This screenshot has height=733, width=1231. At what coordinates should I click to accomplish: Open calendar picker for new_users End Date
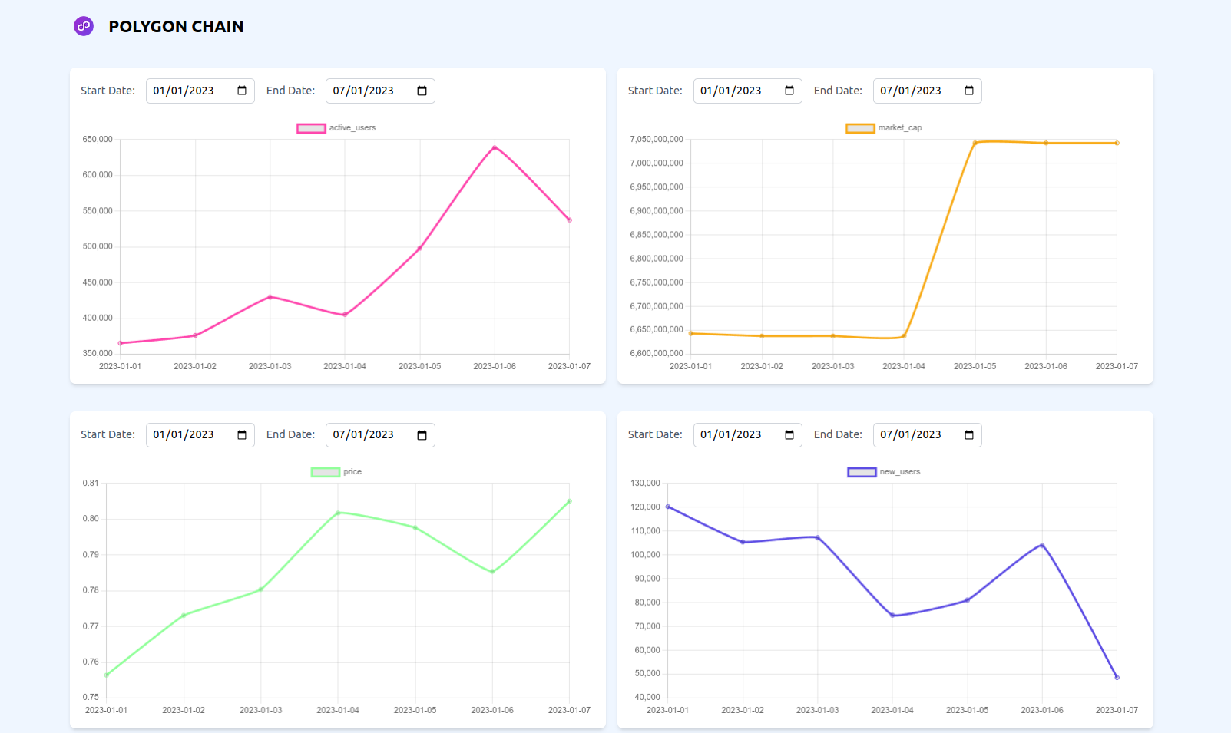[969, 435]
